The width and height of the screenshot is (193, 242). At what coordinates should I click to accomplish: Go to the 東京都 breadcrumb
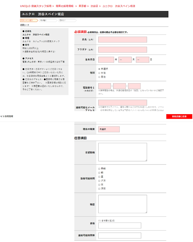[x=83, y=6]
